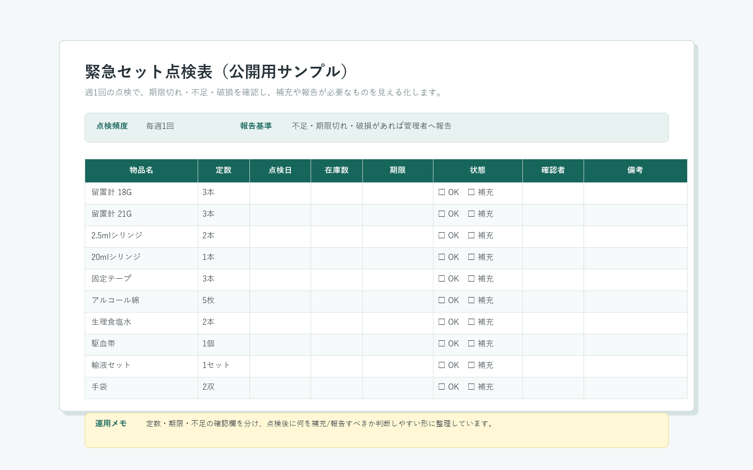Select the 生理食塩水 item name

[111, 322]
